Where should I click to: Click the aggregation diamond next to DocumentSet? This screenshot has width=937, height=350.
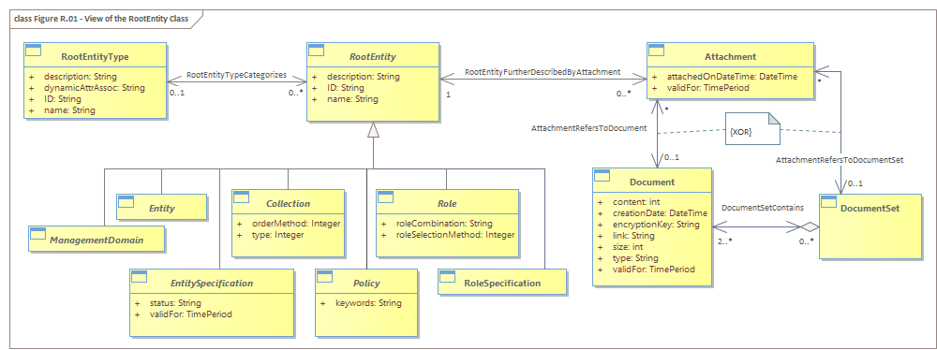(809, 227)
